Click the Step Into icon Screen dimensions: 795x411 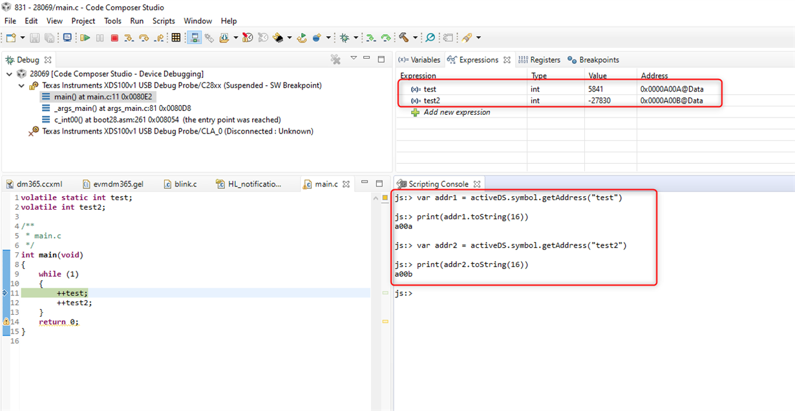pyautogui.click(x=129, y=38)
